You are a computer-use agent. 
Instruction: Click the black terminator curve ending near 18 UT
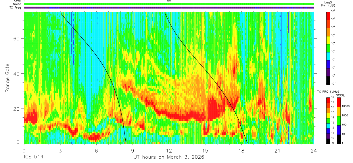coord(205,69)
